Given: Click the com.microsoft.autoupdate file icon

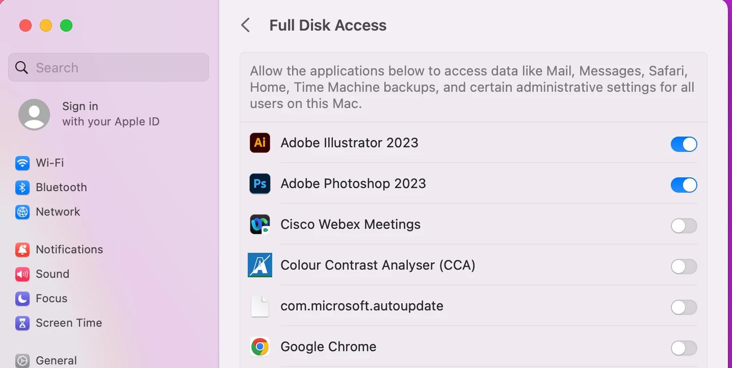Looking at the screenshot, I should (x=260, y=306).
